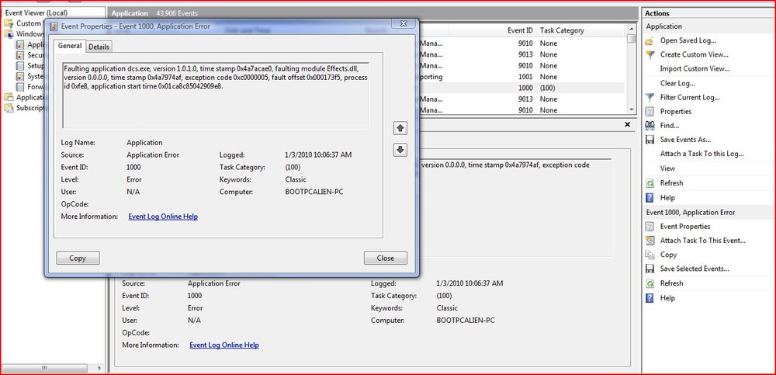This screenshot has width=776, height=375.
Task: Select the highlighted event row 1000 (100)
Action: point(521,88)
